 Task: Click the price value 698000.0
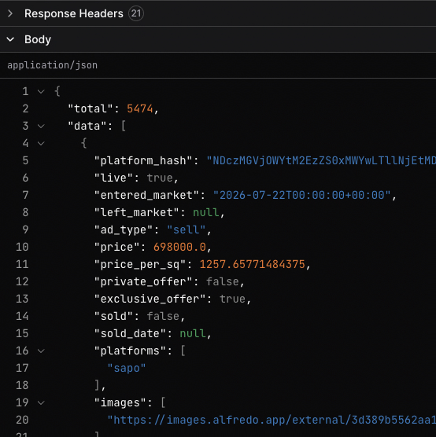[179, 247]
